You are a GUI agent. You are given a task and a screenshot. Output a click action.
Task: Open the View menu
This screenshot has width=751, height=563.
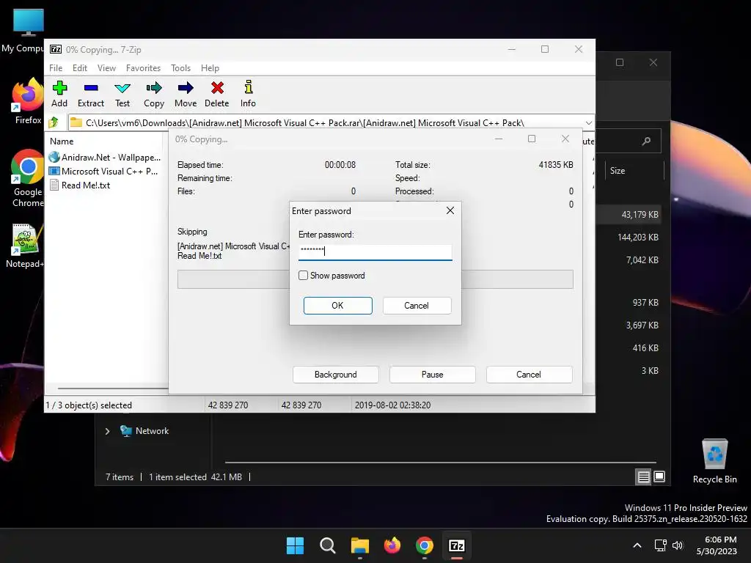(x=106, y=68)
